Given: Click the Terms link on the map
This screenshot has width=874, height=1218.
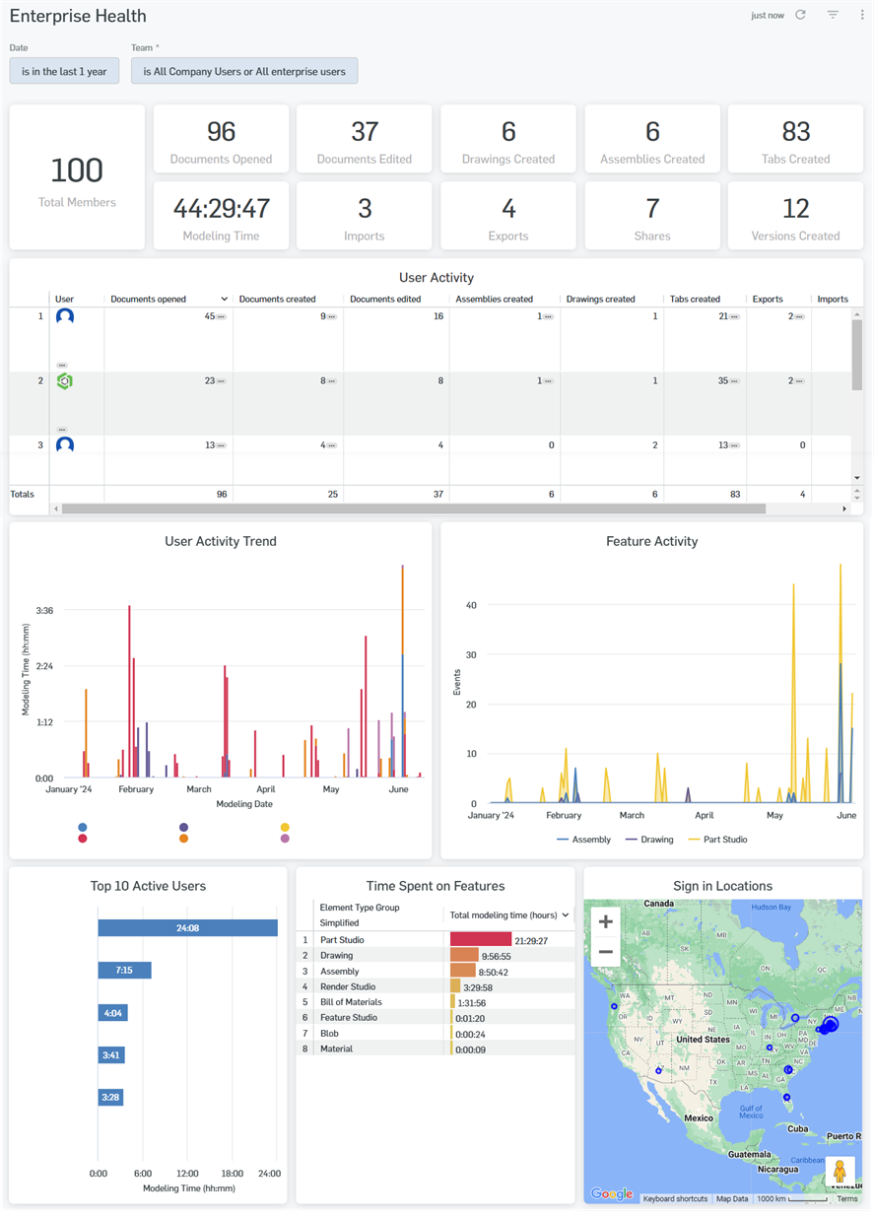Looking at the screenshot, I should pyautogui.click(x=847, y=1198).
